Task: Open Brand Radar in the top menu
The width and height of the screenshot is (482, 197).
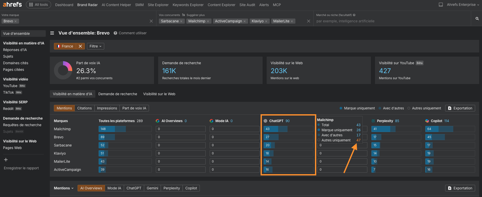Action: tap(87, 5)
